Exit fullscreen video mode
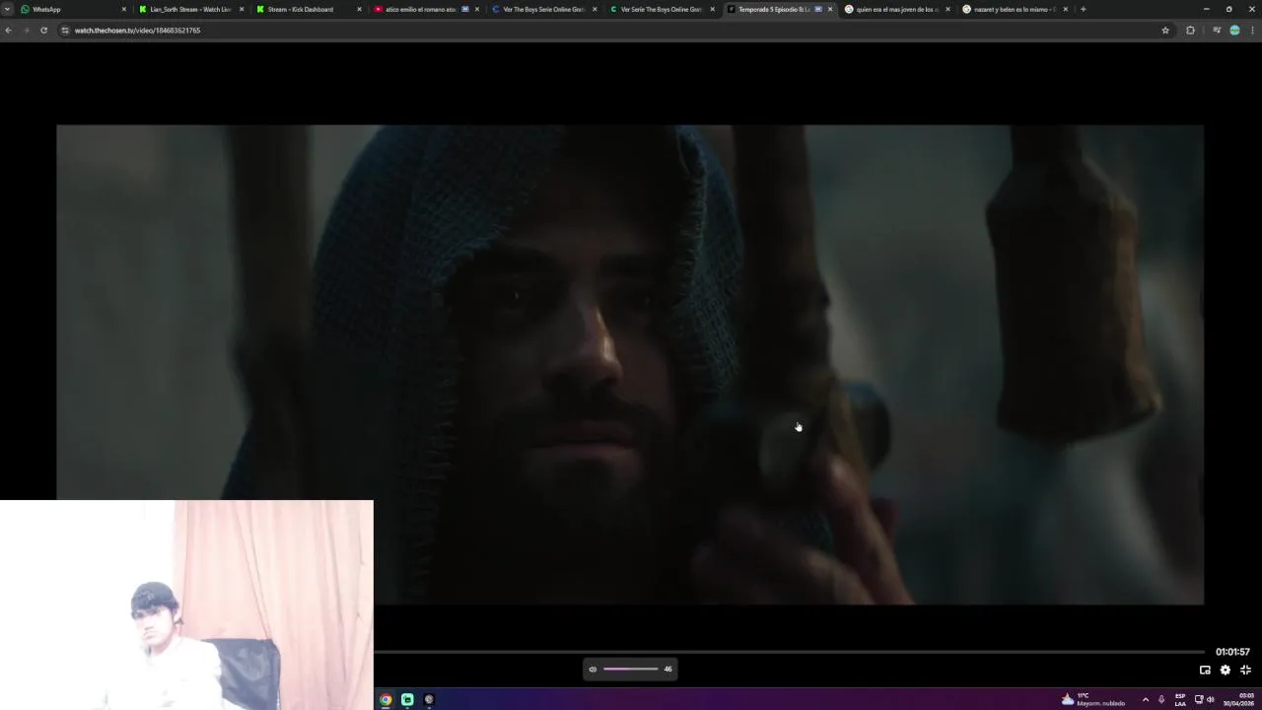The height and width of the screenshot is (710, 1262). click(x=1245, y=670)
